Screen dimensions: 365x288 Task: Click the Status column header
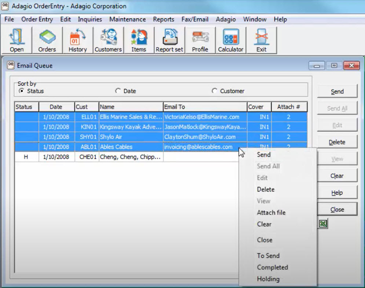(x=26, y=107)
